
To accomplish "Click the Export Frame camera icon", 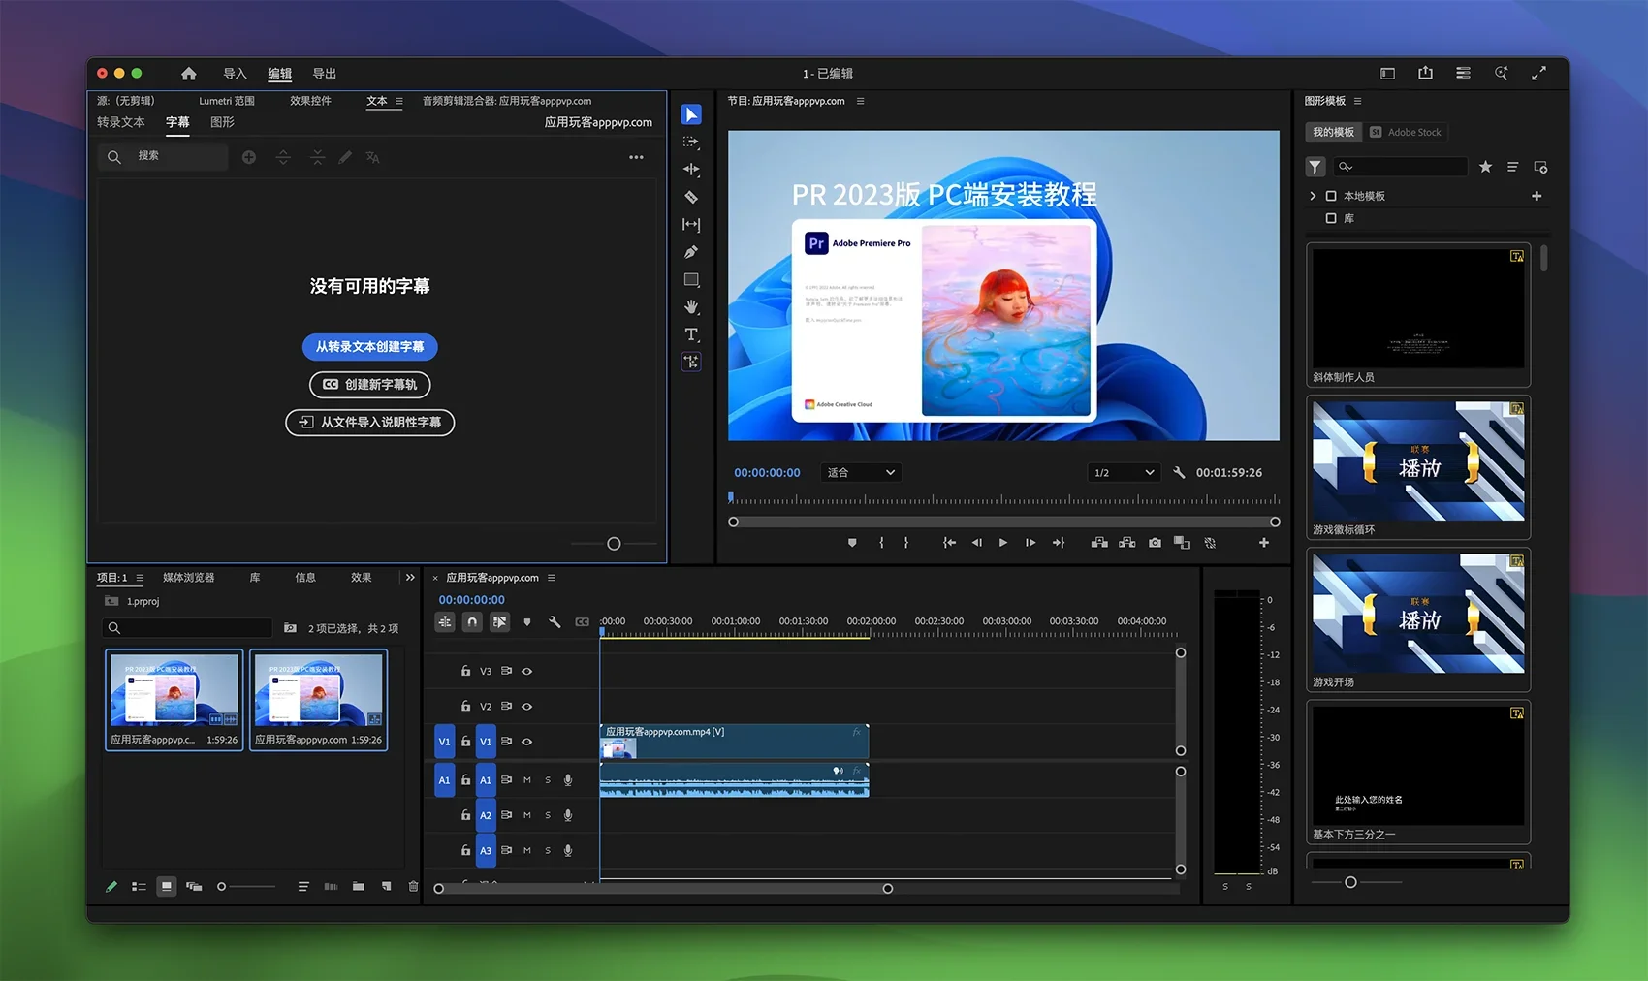I will [1155, 543].
